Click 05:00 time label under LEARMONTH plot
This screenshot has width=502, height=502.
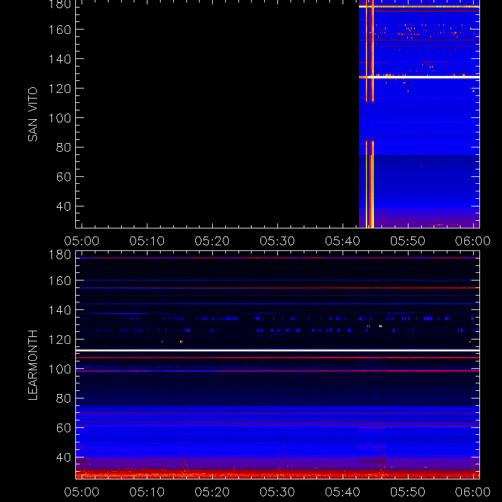pyautogui.click(x=82, y=492)
